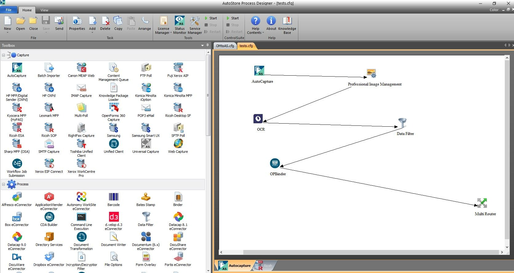The image size is (514, 273).
Task: Open the Service Manager tool
Action: [194, 21]
